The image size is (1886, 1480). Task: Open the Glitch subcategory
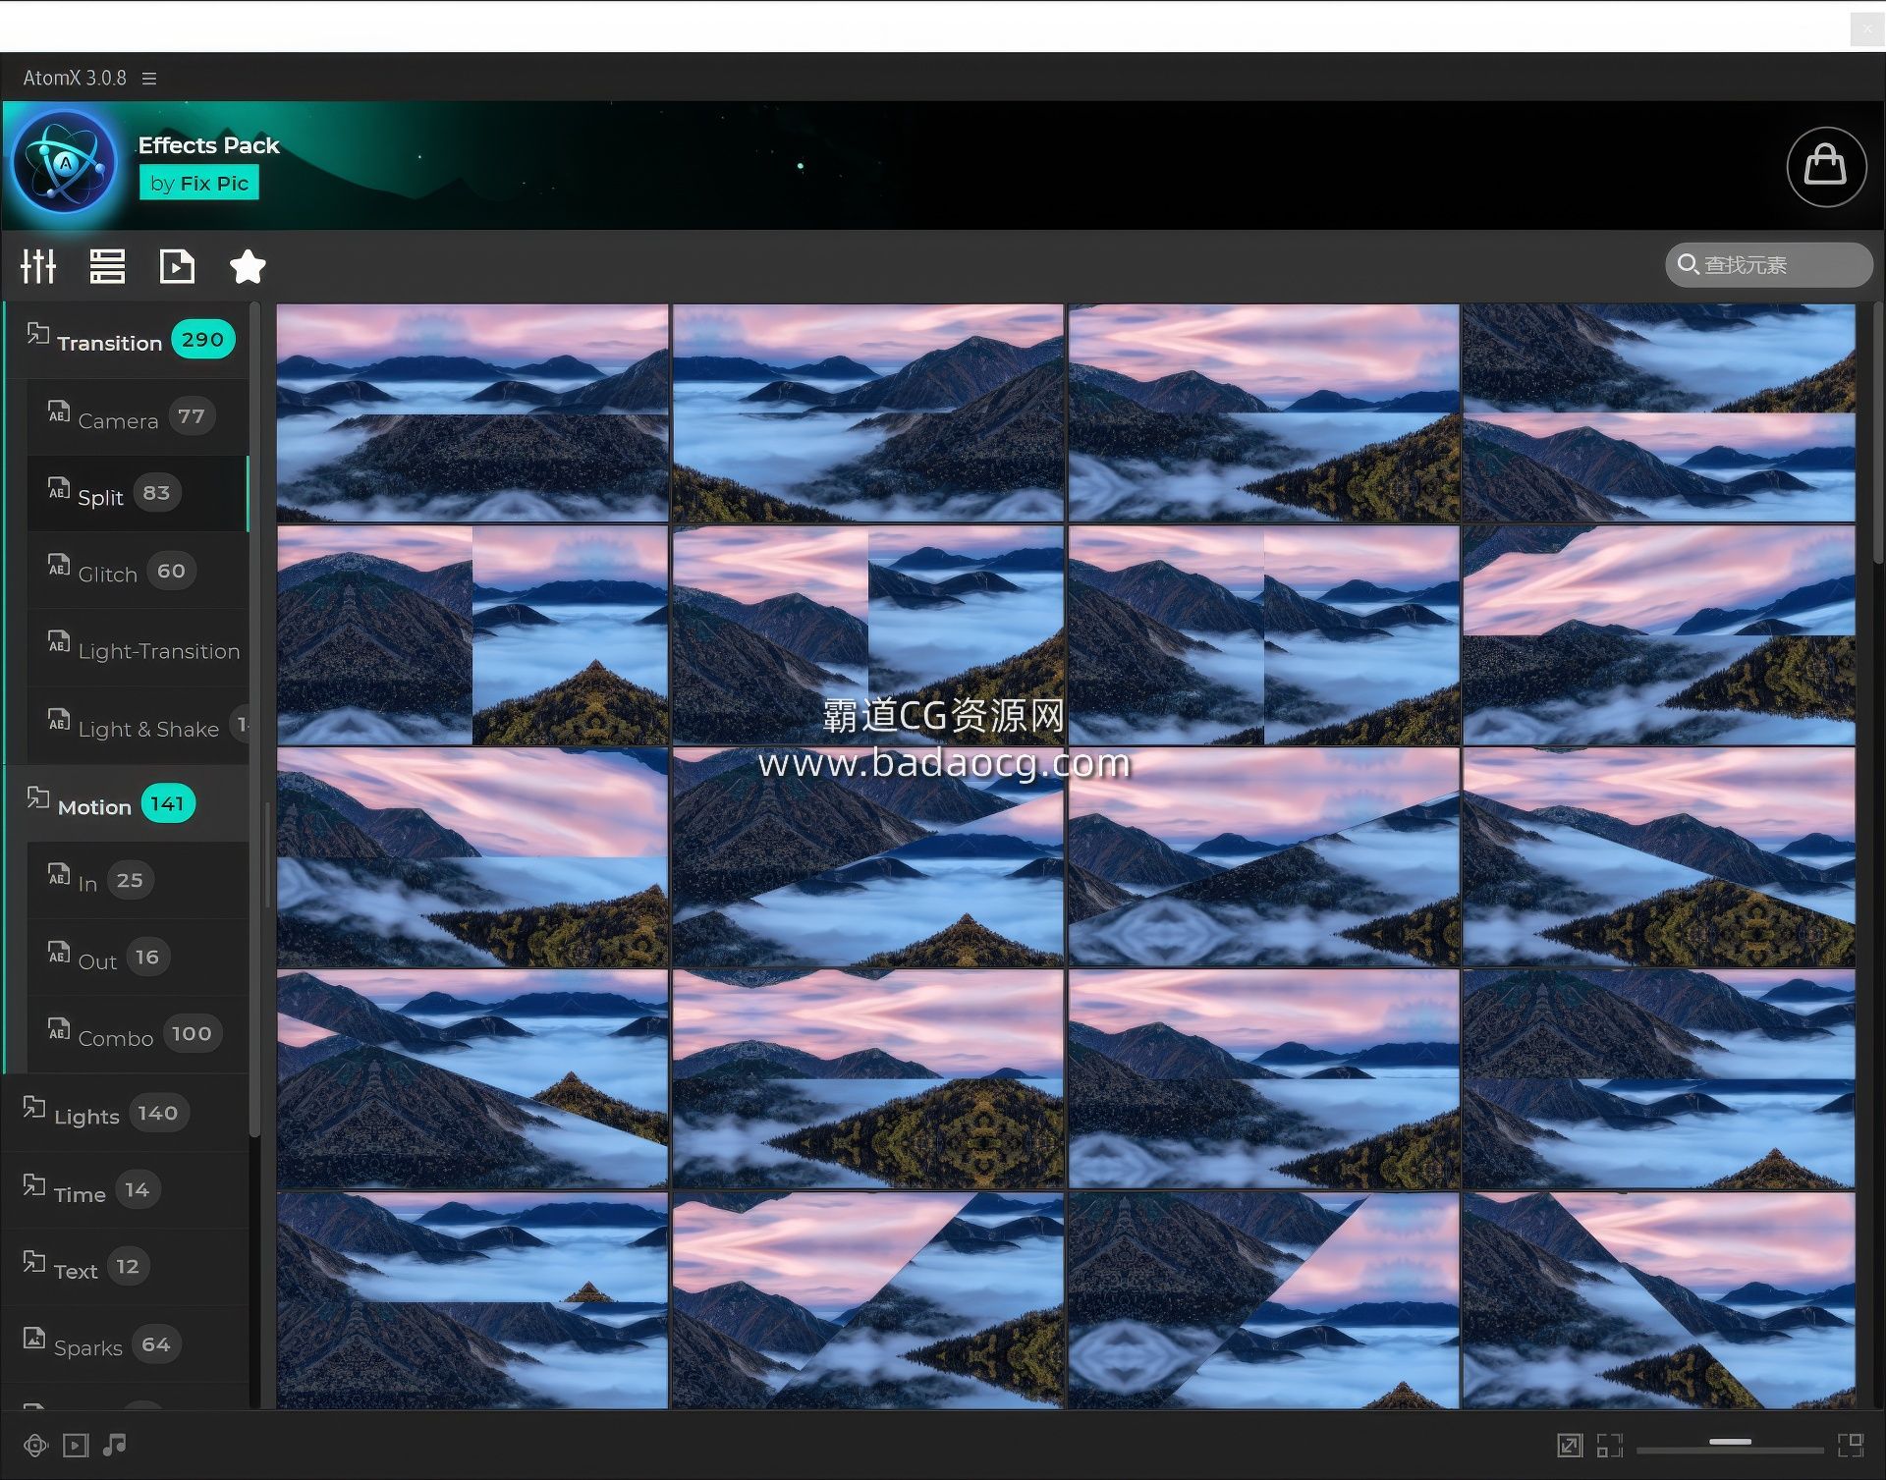(x=138, y=572)
